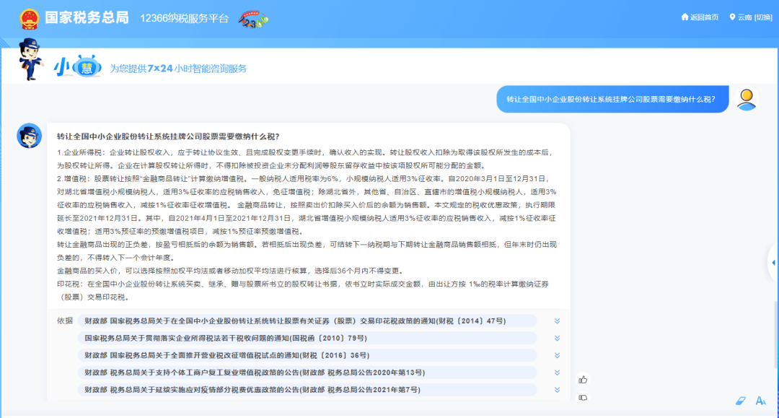This screenshot has width=779, height=418.
Task: Expand the 2020年第13号 announcement reference
Action: pyautogui.click(x=557, y=373)
